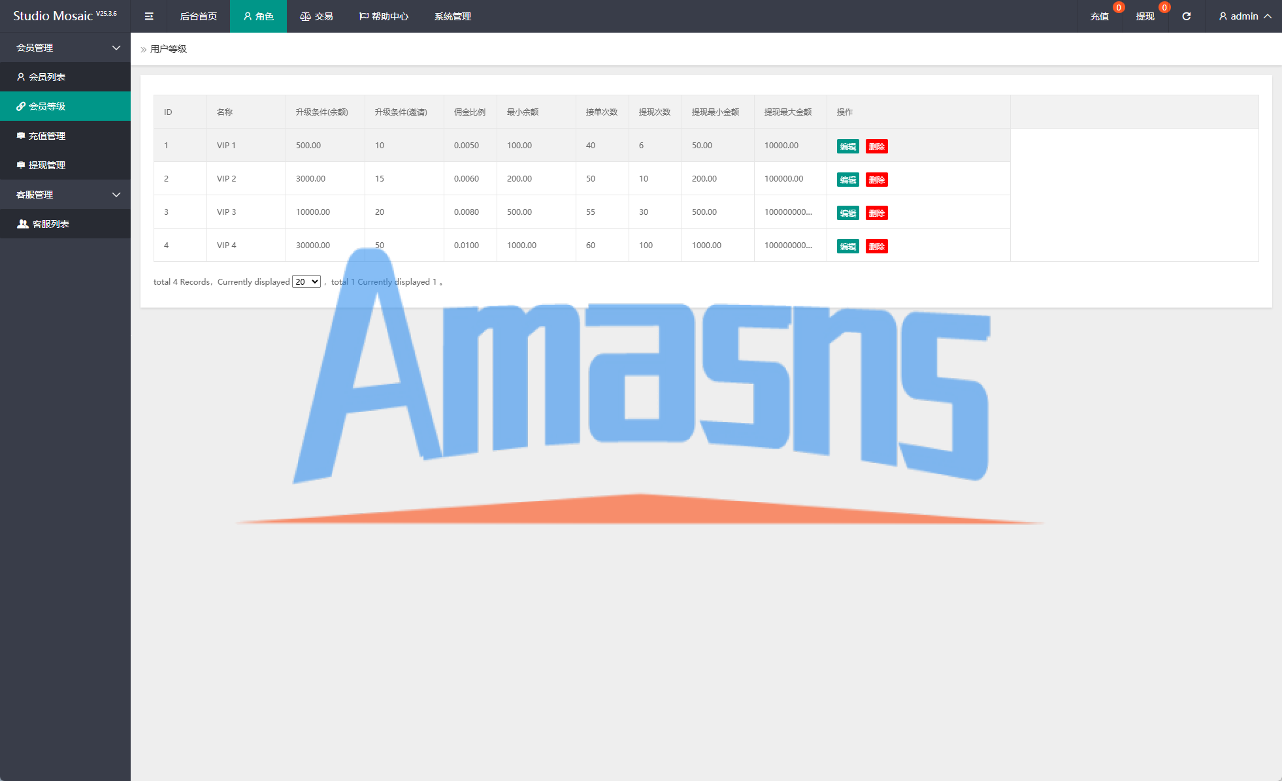Collapse the 会员管理 sidebar group
Image resolution: width=1282 pixels, height=781 pixels.
pyautogui.click(x=65, y=48)
